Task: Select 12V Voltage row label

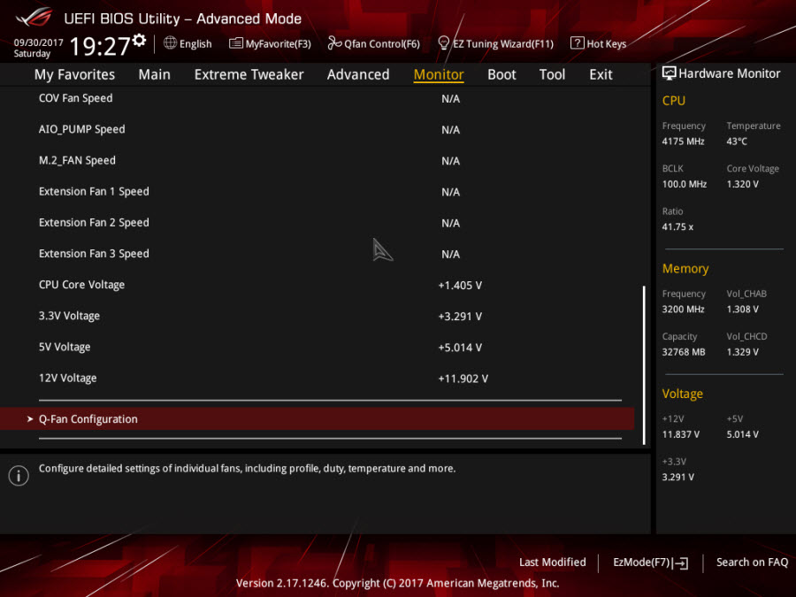Action: (x=67, y=378)
